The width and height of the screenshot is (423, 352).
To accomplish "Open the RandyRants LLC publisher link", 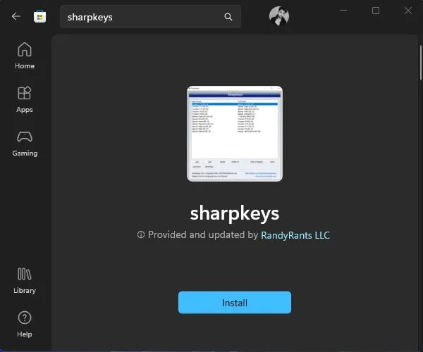I will click(x=295, y=235).
